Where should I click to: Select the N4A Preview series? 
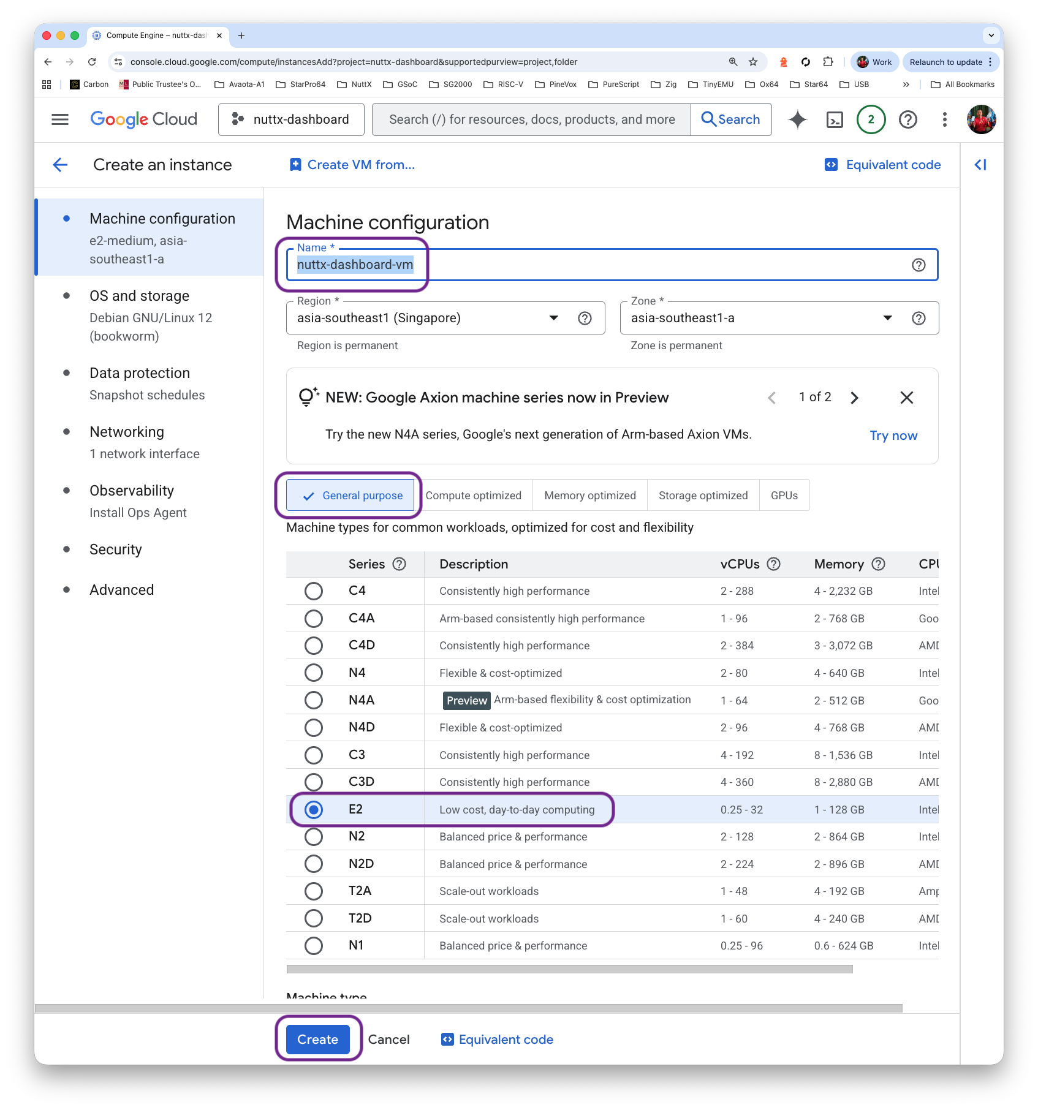click(314, 700)
